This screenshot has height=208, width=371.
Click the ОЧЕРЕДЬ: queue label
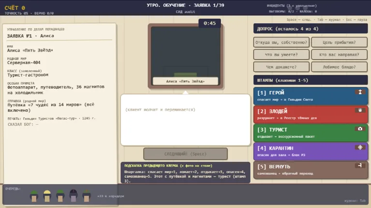tap(13, 189)
